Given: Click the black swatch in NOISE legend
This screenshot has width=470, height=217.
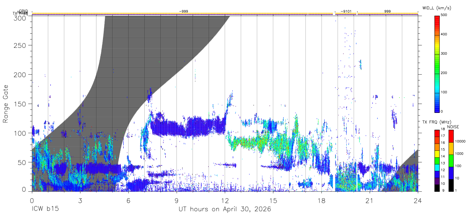Looking at the screenshot, I should tap(450, 185).
